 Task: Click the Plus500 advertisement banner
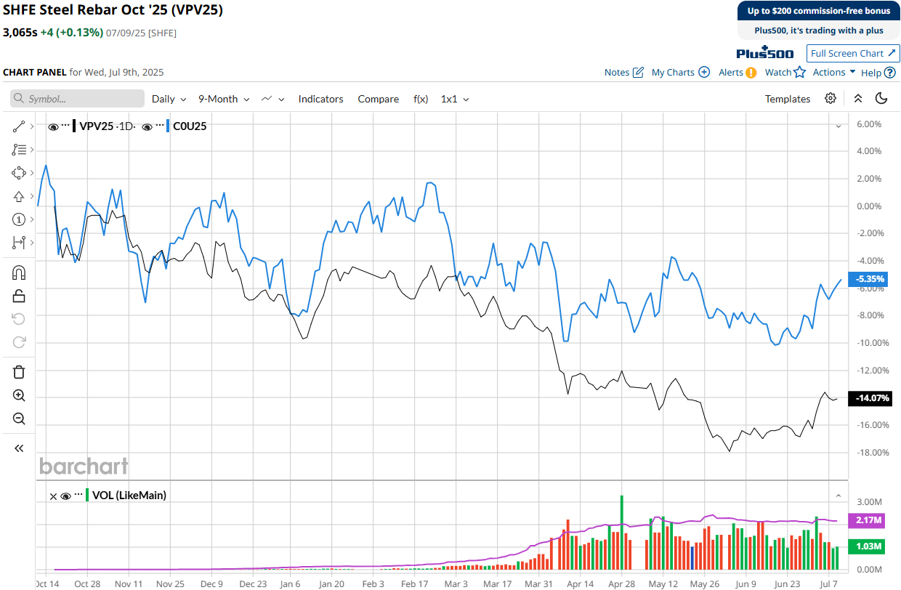tap(818, 20)
